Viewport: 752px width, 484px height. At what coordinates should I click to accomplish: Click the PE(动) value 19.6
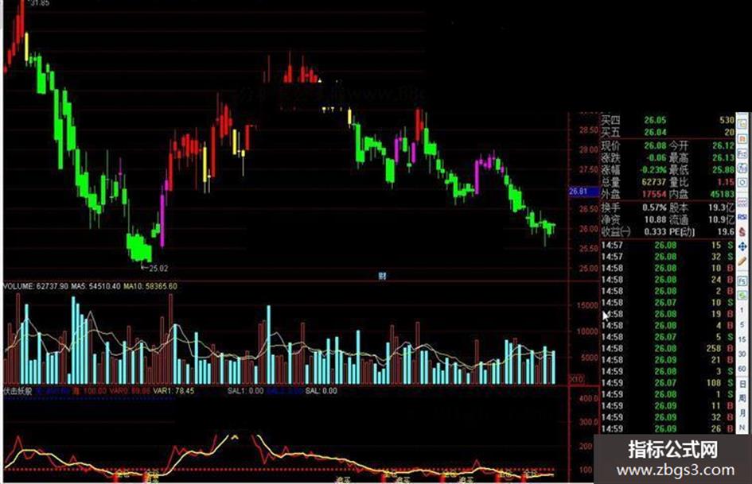(726, 231)
